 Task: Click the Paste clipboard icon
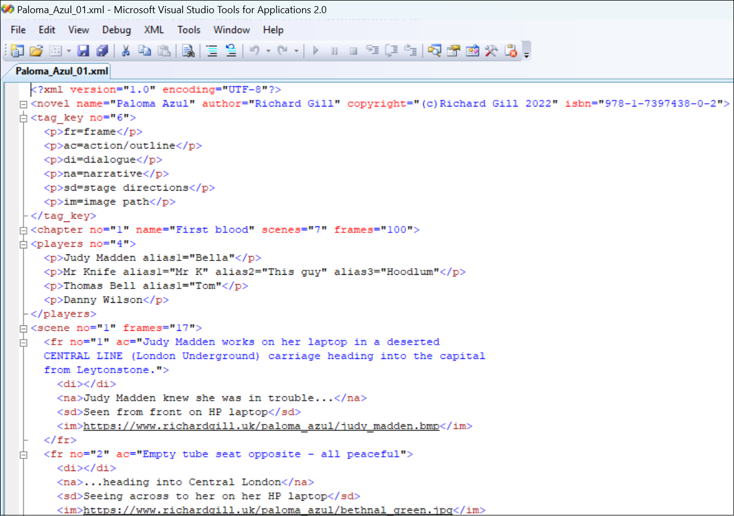(164, 51)
